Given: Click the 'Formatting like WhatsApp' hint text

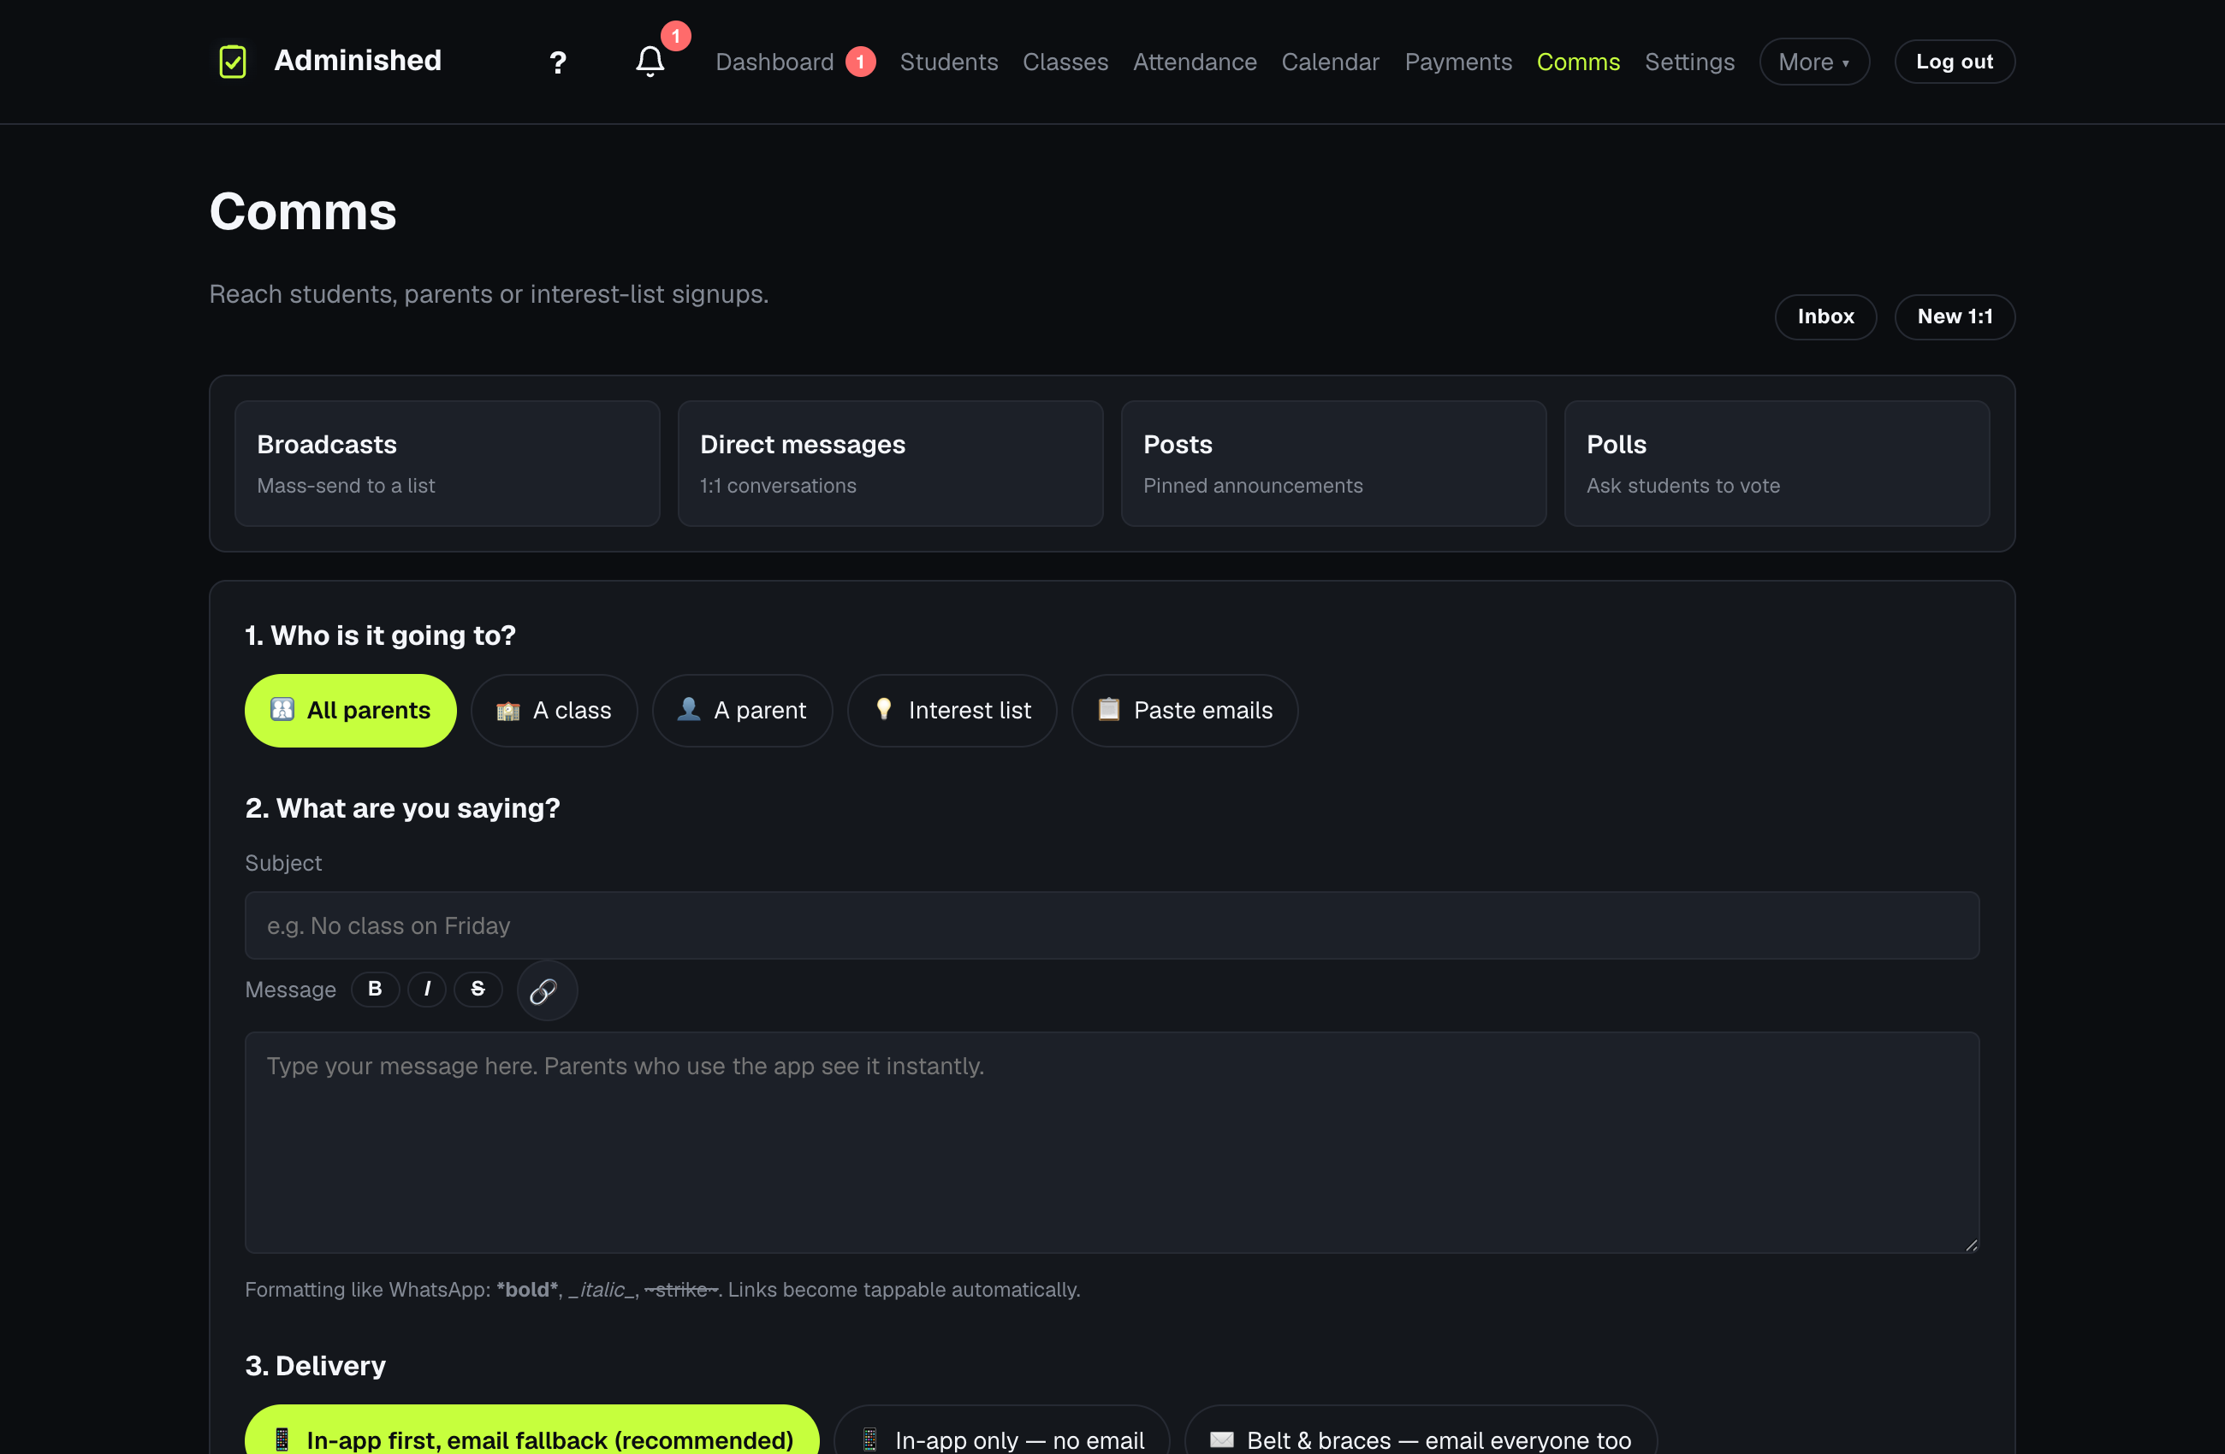Looking at the screenshot, I should pyautogui.click(x=662, y=1290).
